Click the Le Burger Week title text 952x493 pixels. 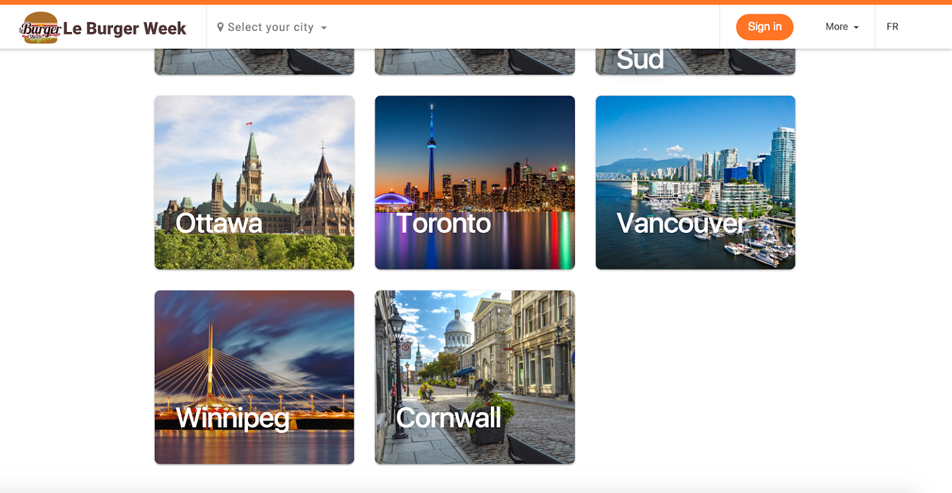tap(125, 28)
